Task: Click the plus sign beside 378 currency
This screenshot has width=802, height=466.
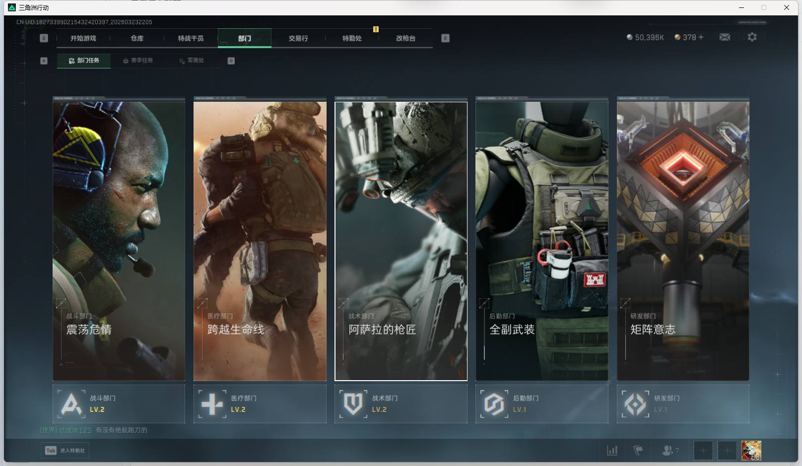Action: [701, 37]
